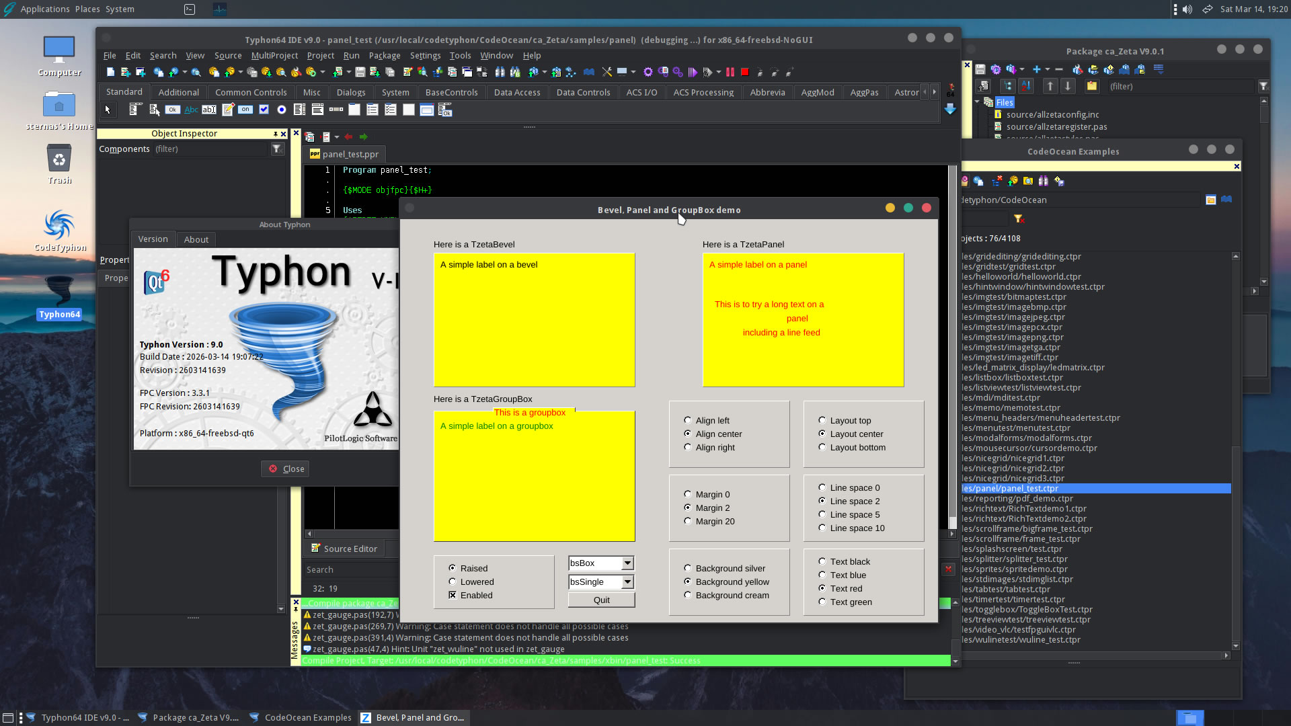1291x726 pixels.
Task: Click the Save file toolbar icon
Action: coord(360,72)
